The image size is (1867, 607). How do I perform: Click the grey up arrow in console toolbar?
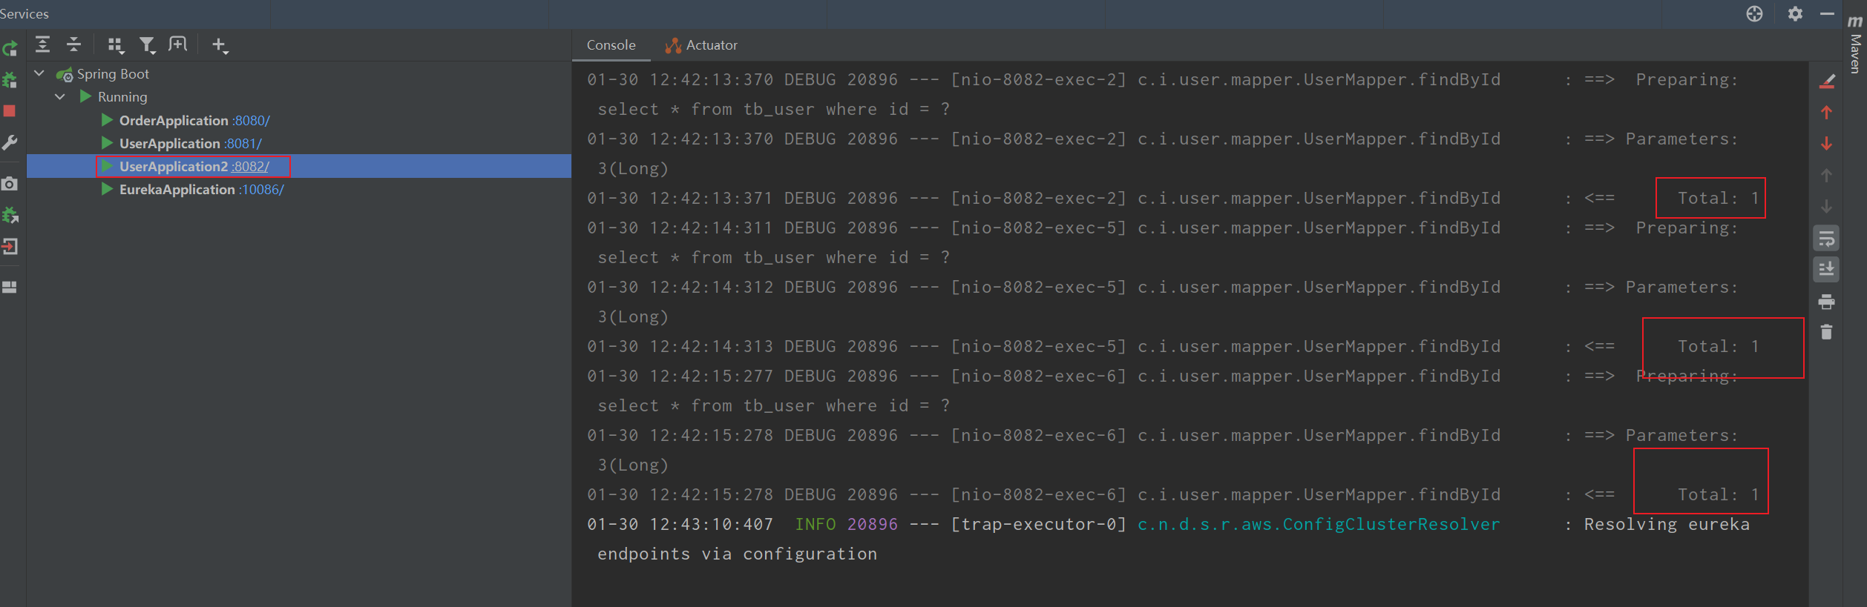[1827, 175]
